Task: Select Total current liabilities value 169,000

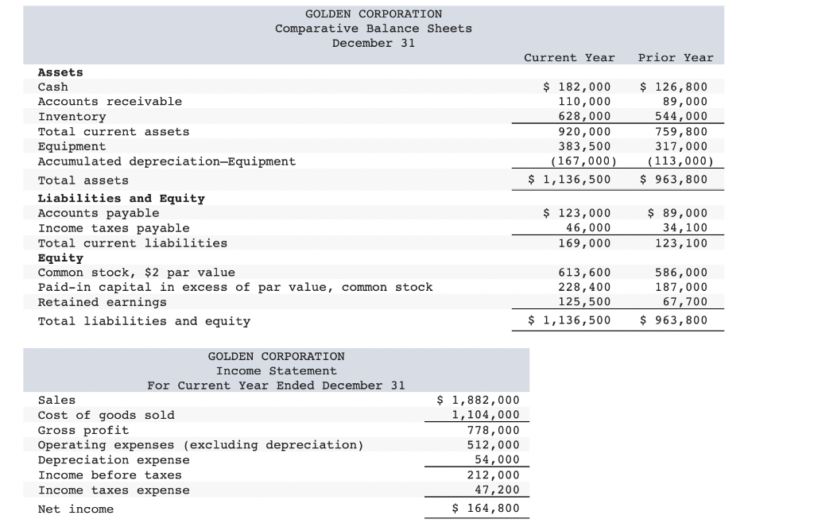Action: pos(584,243)
